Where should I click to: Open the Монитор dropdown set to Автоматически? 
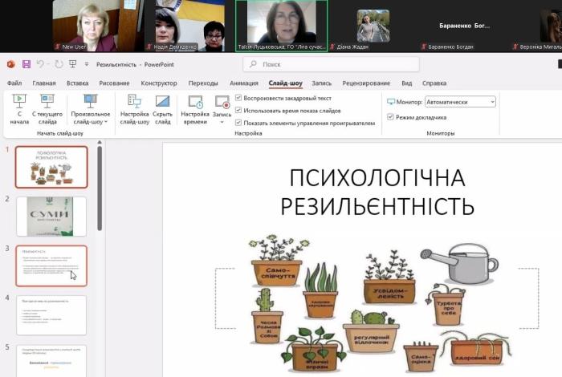pyautogui.click(x=460, y=102)
